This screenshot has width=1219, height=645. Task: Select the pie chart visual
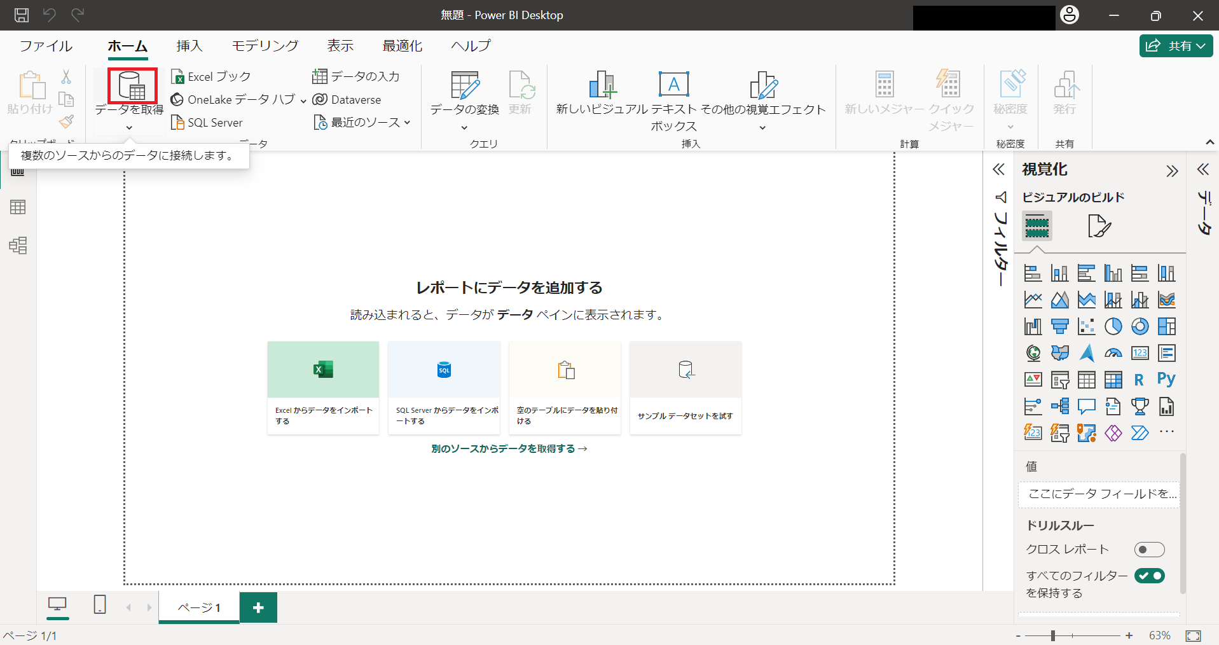click(1113, 326)
